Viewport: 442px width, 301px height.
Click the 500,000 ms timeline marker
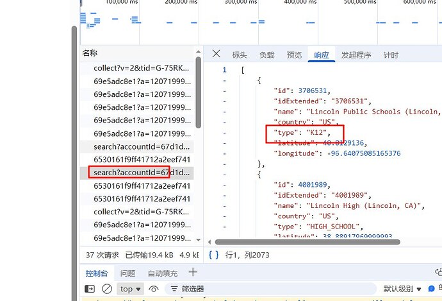pyautogui.click(x=360, y=2)
